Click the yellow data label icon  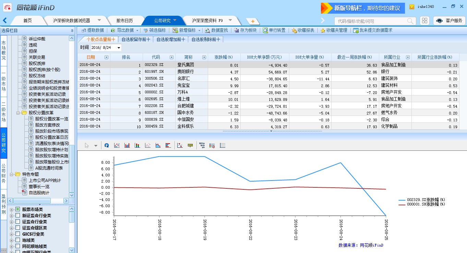point(190,145)
